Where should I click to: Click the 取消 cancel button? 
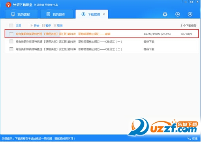point(58,25)
